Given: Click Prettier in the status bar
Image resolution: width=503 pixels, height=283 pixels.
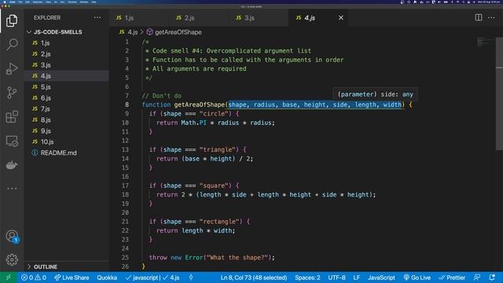Looking at the screenshot, I should [x=452, y=277].
